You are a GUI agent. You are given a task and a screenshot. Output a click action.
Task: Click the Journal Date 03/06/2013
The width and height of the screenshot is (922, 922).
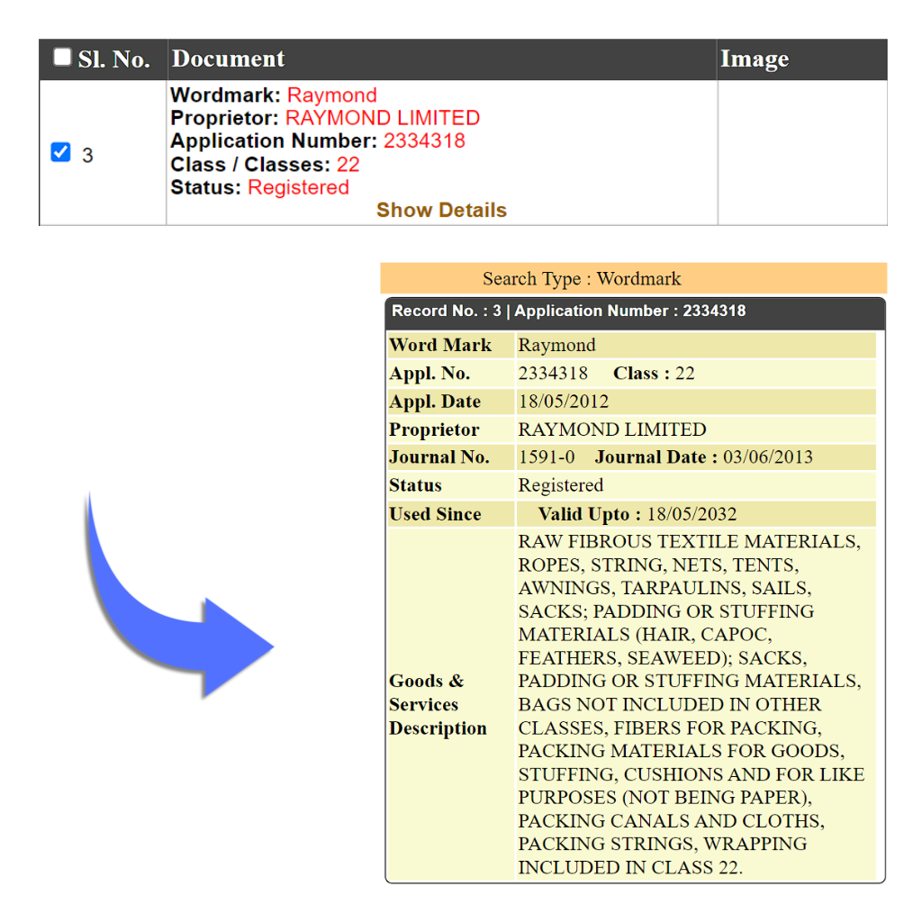(767, 457)
